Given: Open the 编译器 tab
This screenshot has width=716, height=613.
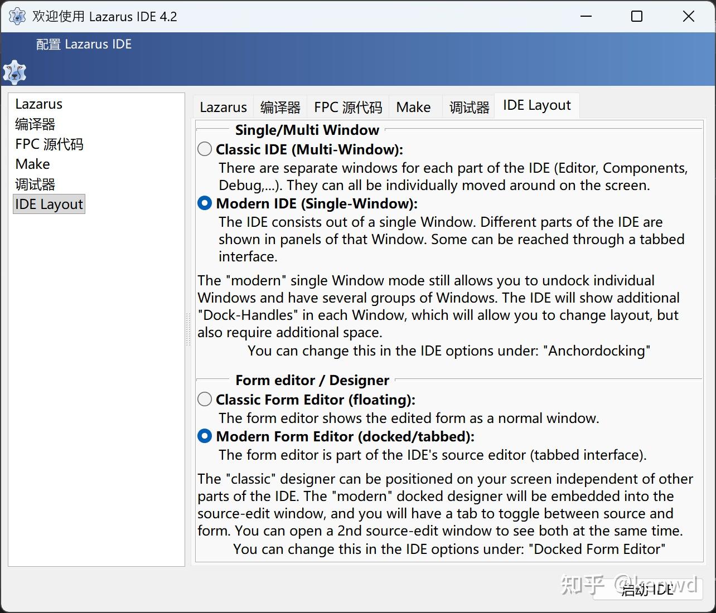Looking at the screenshot, I should tap(280, 107).
